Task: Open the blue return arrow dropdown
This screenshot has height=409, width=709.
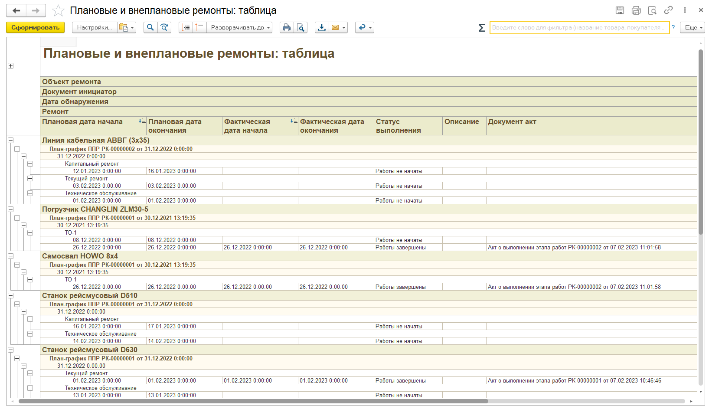Action: (x=364, y=27)
